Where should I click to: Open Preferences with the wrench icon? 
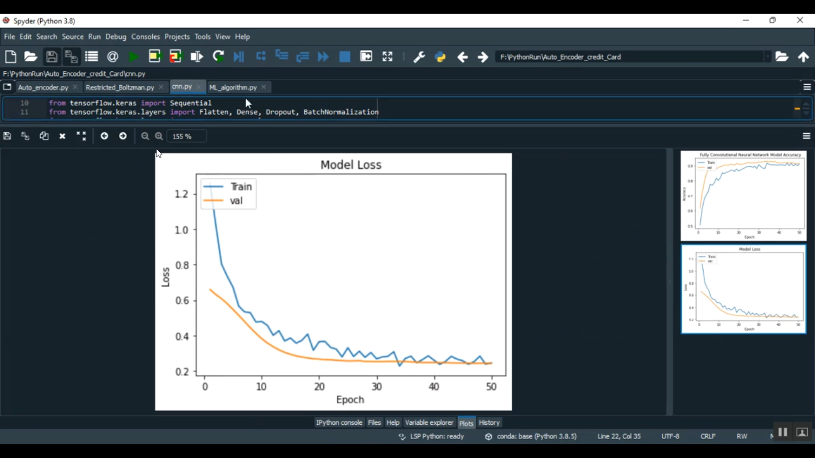click(419, 57)
